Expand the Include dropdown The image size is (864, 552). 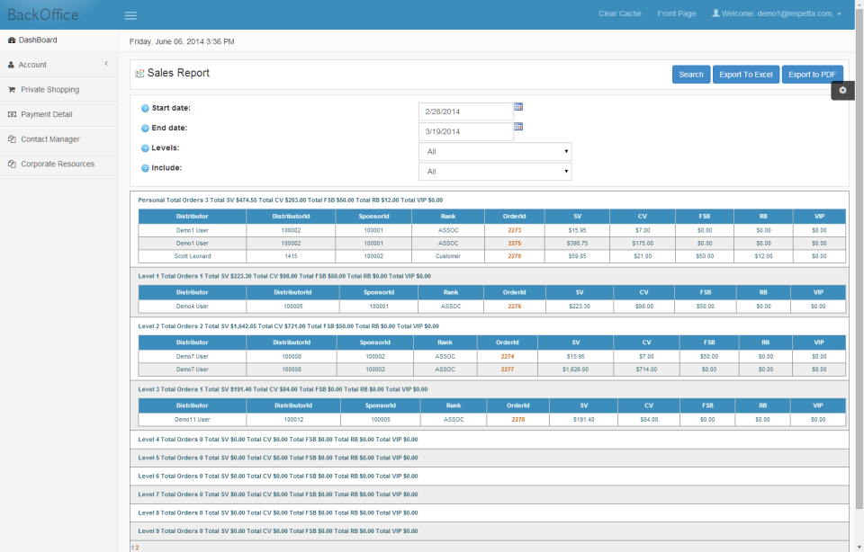click(495, 172)
